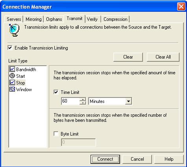This screenshot has height=167, width=187.
Task: Close the Connection Manager dialog
Action: (x=181, y=7)
